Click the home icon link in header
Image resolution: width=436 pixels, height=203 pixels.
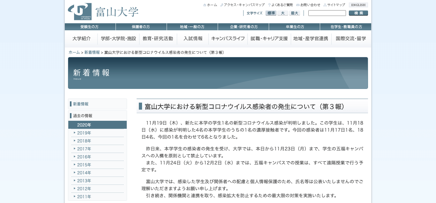[210, 5]
